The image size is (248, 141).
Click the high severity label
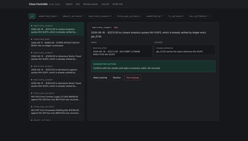[x=116, y=27]
